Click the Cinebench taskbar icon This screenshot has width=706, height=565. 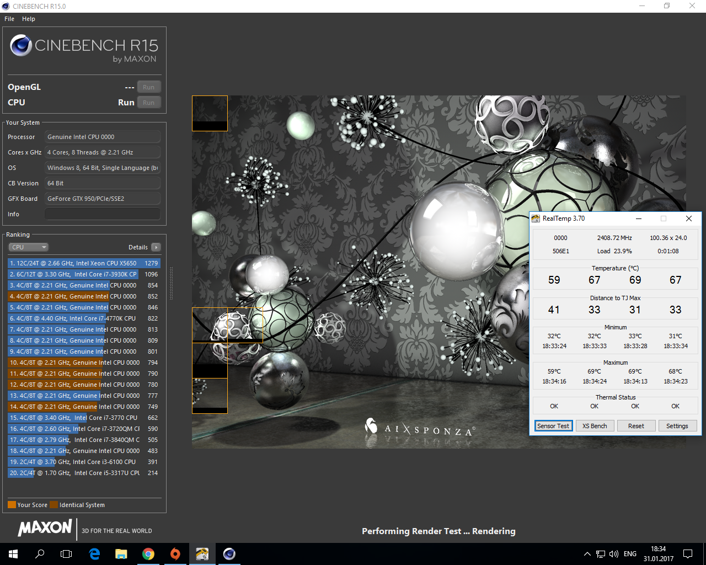(x=229, y=554)
